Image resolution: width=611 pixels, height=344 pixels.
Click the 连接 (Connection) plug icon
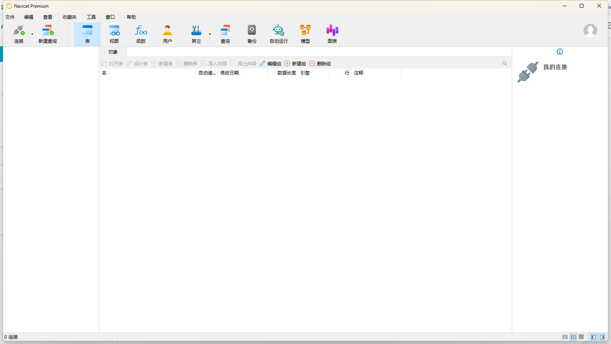[18, 30]
